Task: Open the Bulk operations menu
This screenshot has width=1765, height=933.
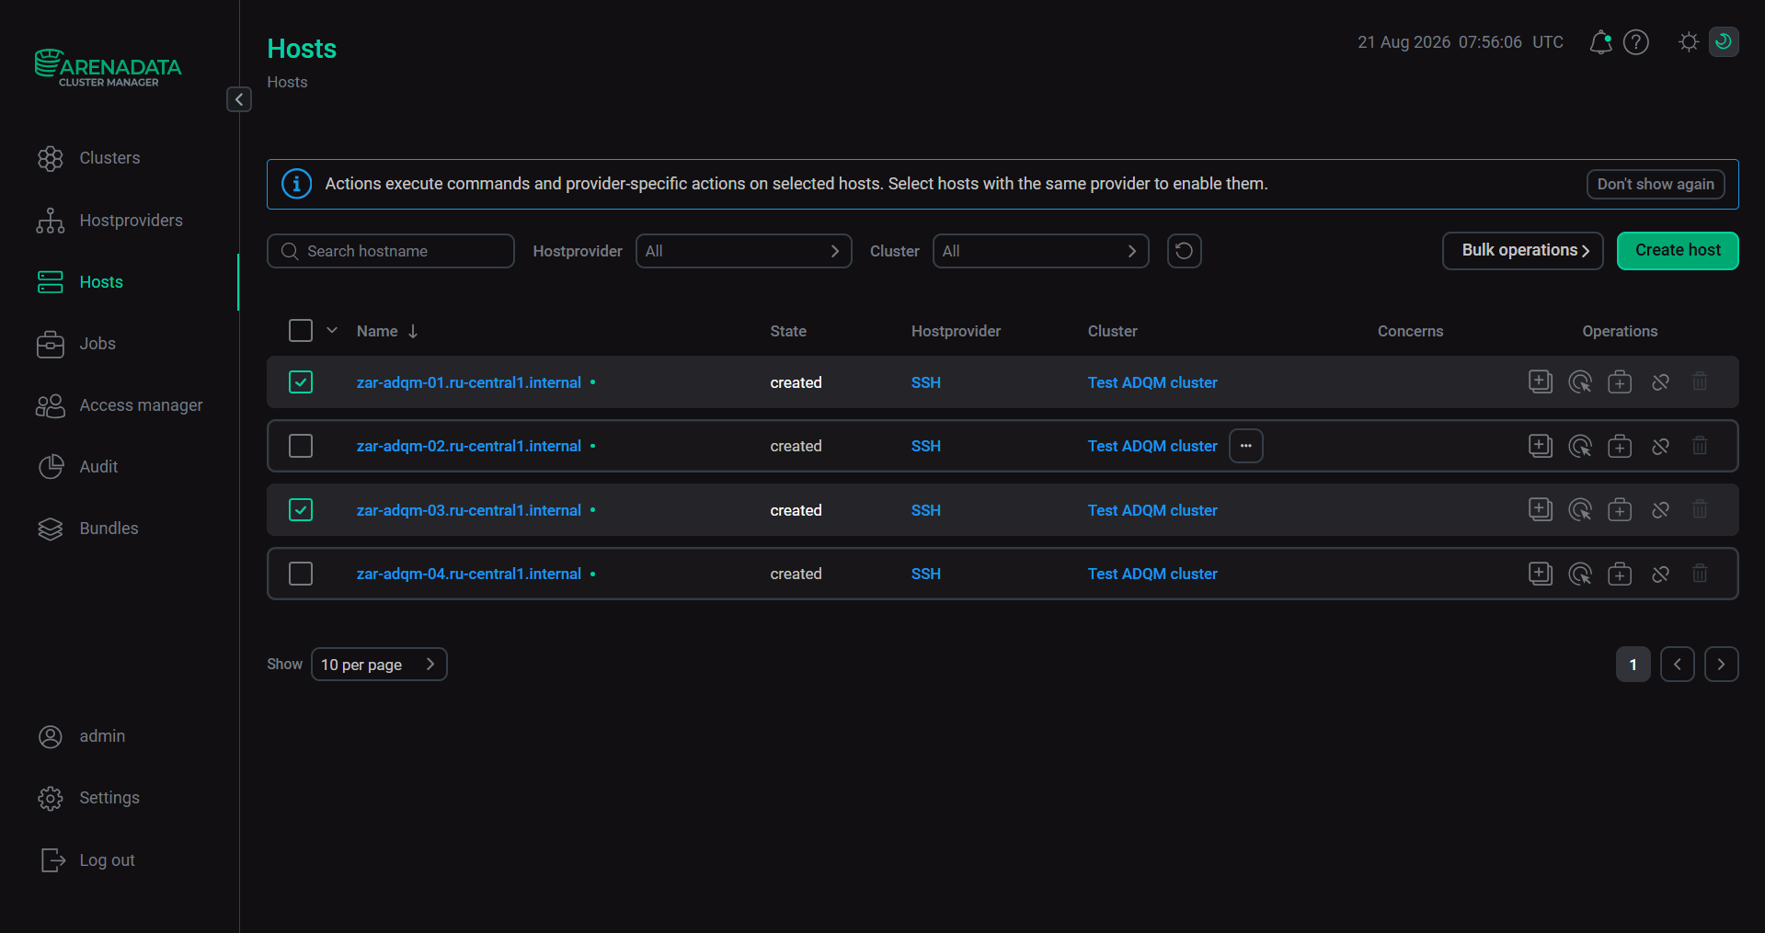Action: click(x=1523, y=251)
